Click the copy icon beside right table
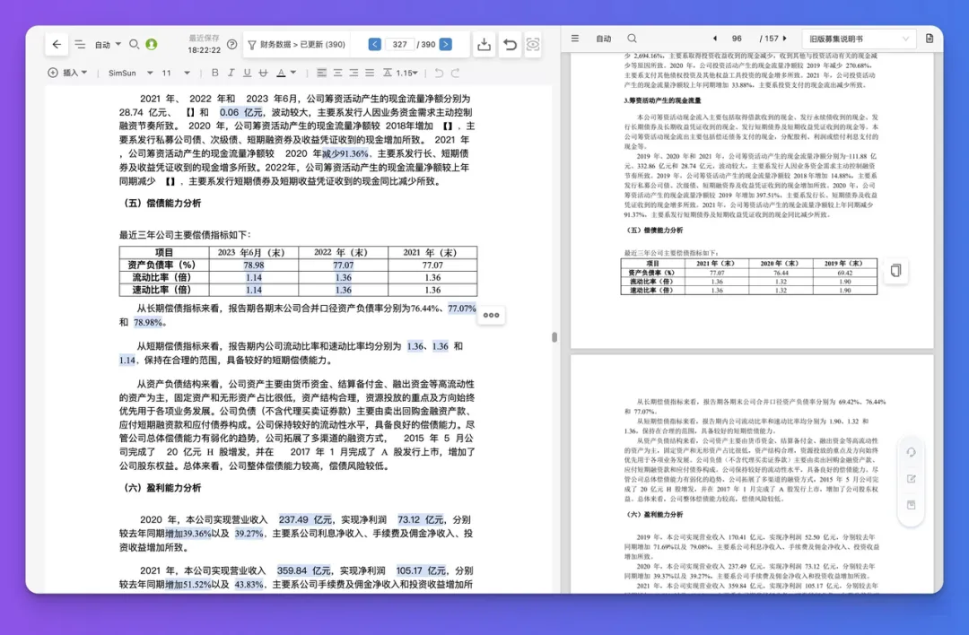The height and width of the screenshot is (635, 969). click(895, 271)
